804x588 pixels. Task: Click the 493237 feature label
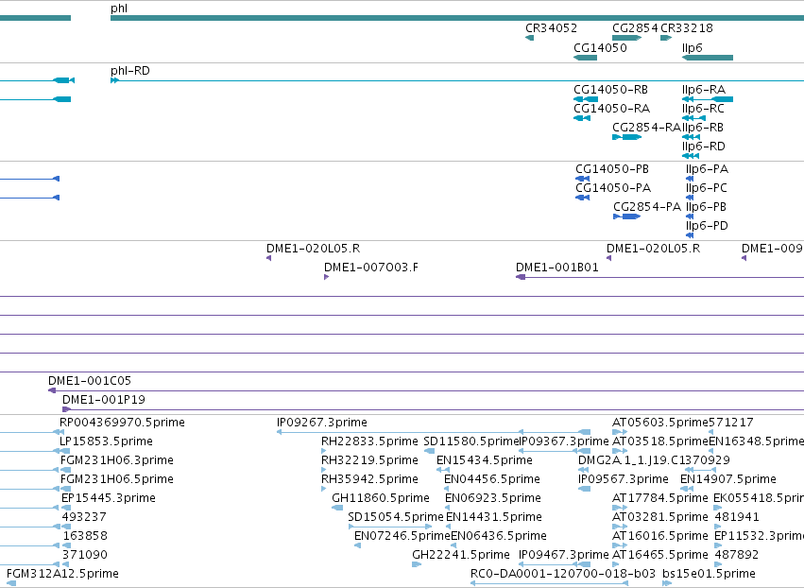pyautogui.click(x=84, y=518)
